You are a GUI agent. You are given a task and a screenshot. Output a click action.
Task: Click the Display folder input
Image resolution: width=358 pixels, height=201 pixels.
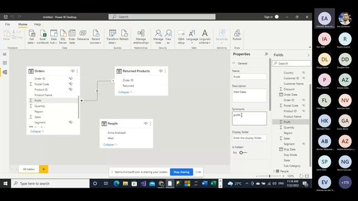249,138
